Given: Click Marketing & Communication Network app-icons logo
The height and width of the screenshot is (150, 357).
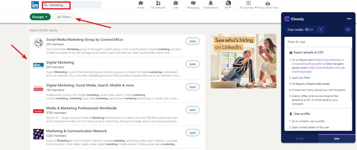Looking at the screenshot, I should coord(38,134).
